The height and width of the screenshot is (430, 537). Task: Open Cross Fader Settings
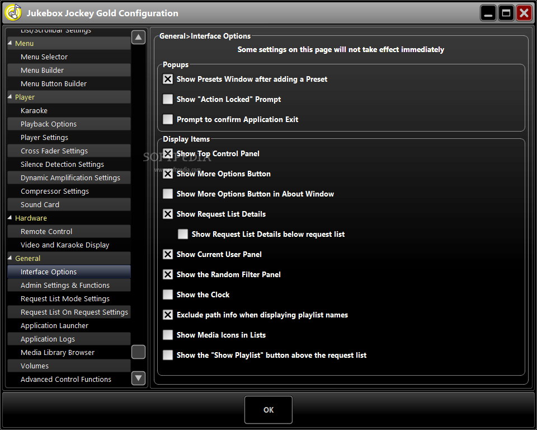tap(69, 151)
